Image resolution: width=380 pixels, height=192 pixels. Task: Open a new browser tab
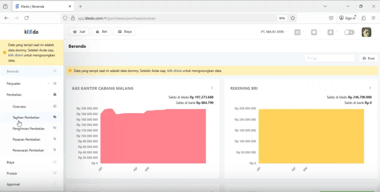pyautogui.click(x=80, y=6)
